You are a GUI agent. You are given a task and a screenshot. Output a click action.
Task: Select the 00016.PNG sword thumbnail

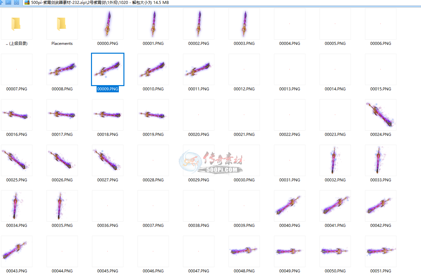pos(17,115)
